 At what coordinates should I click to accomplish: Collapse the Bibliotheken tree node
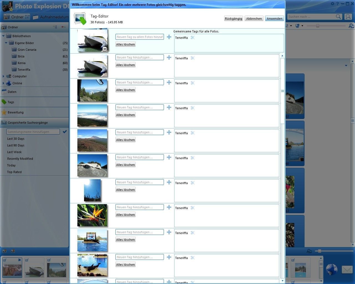(x=4, y=36)
